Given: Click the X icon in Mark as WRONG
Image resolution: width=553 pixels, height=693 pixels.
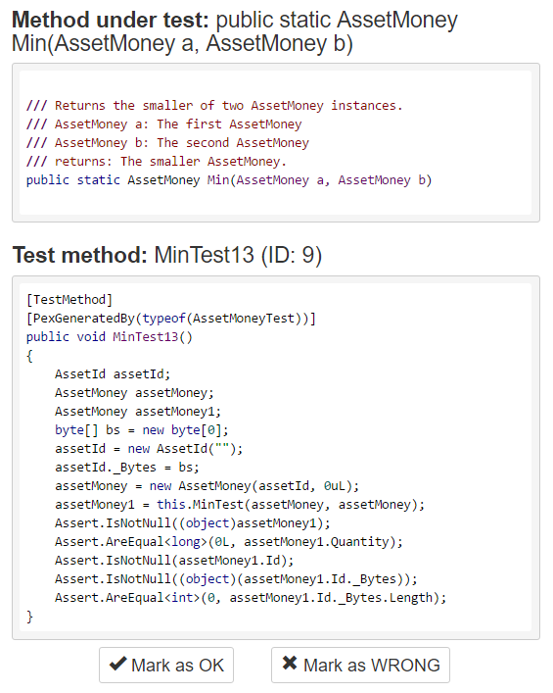Looking at the screenshot, I should 290,663.
